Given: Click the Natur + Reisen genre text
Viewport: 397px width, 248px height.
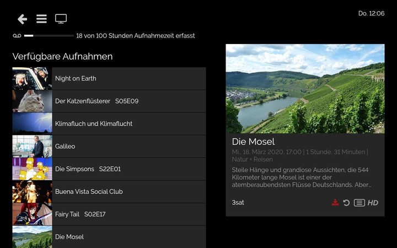Looking at the screenshot, I should point(252,159).
